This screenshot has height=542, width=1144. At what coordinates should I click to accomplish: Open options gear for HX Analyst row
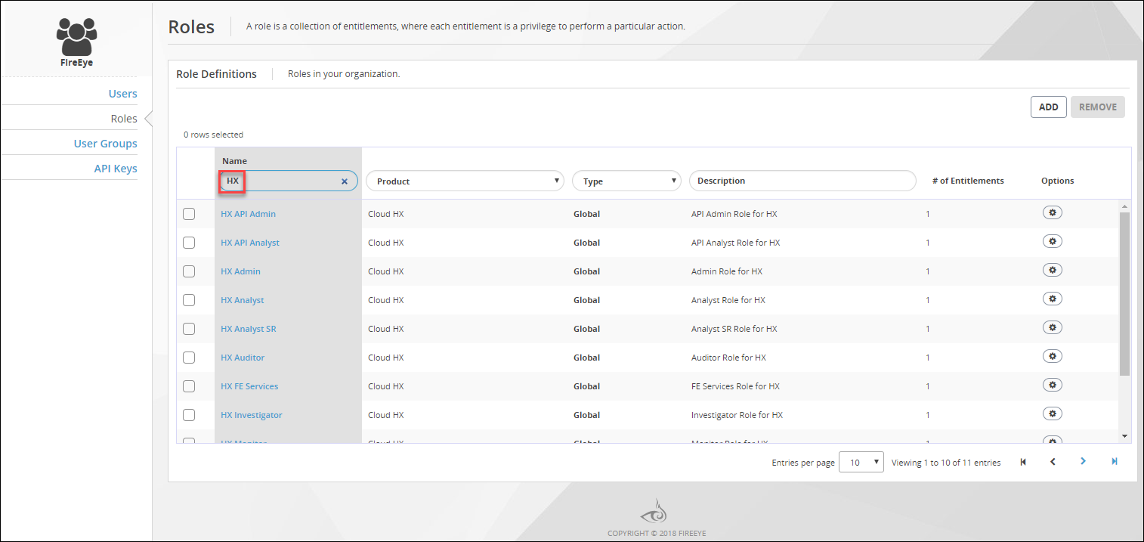click(x=1052, y=299)
